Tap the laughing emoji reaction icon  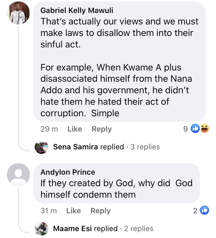(204, 129)
